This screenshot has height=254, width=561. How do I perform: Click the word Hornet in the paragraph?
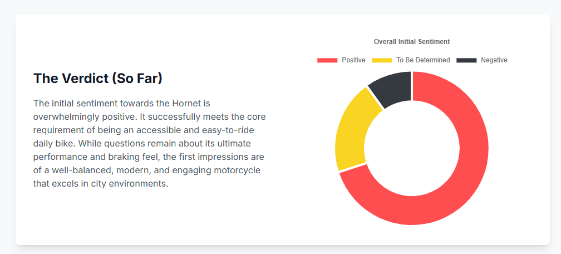click(194, 104)
